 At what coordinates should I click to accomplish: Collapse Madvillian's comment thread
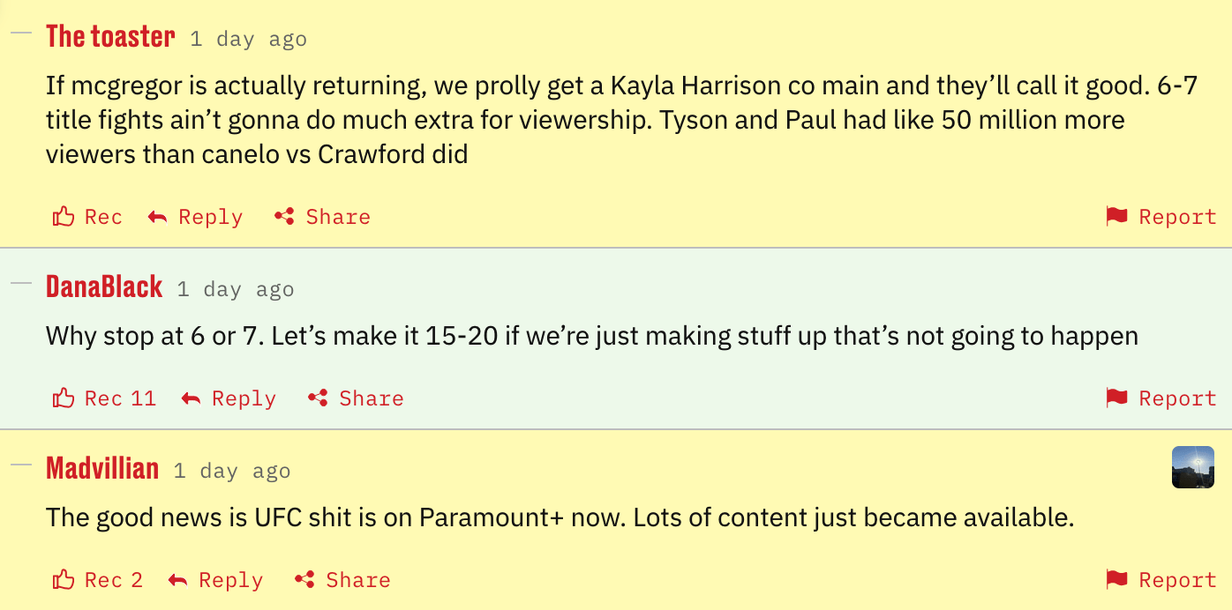point(20,465)
